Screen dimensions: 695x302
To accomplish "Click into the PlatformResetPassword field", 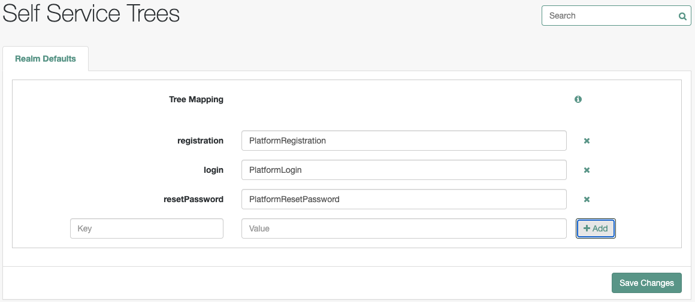I will 404,199.
